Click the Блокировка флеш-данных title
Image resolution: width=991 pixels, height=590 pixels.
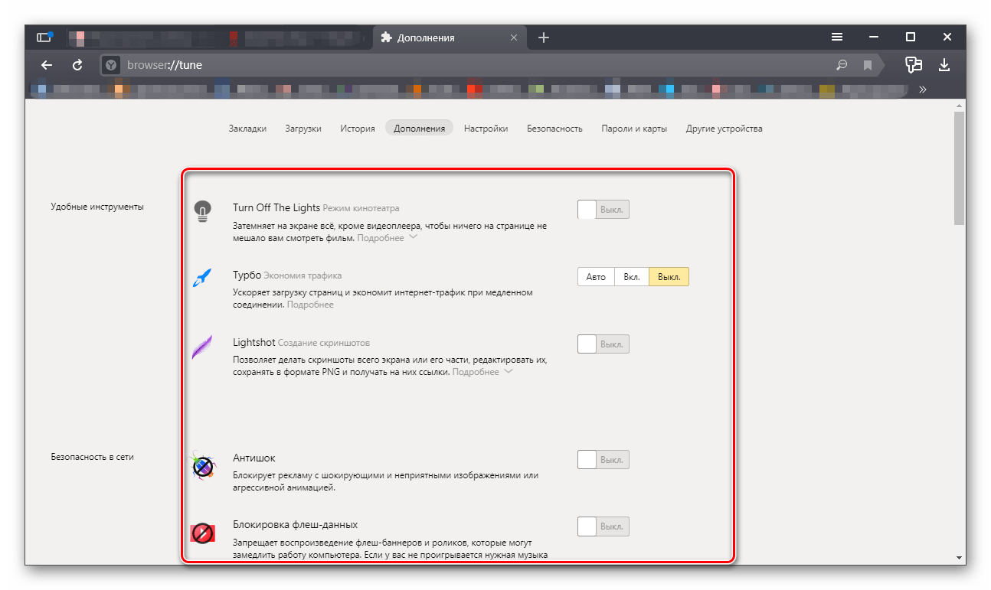click(296, 525)
